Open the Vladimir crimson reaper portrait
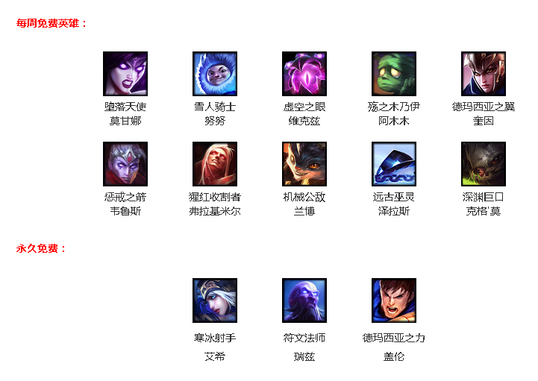 pos(215,164)
